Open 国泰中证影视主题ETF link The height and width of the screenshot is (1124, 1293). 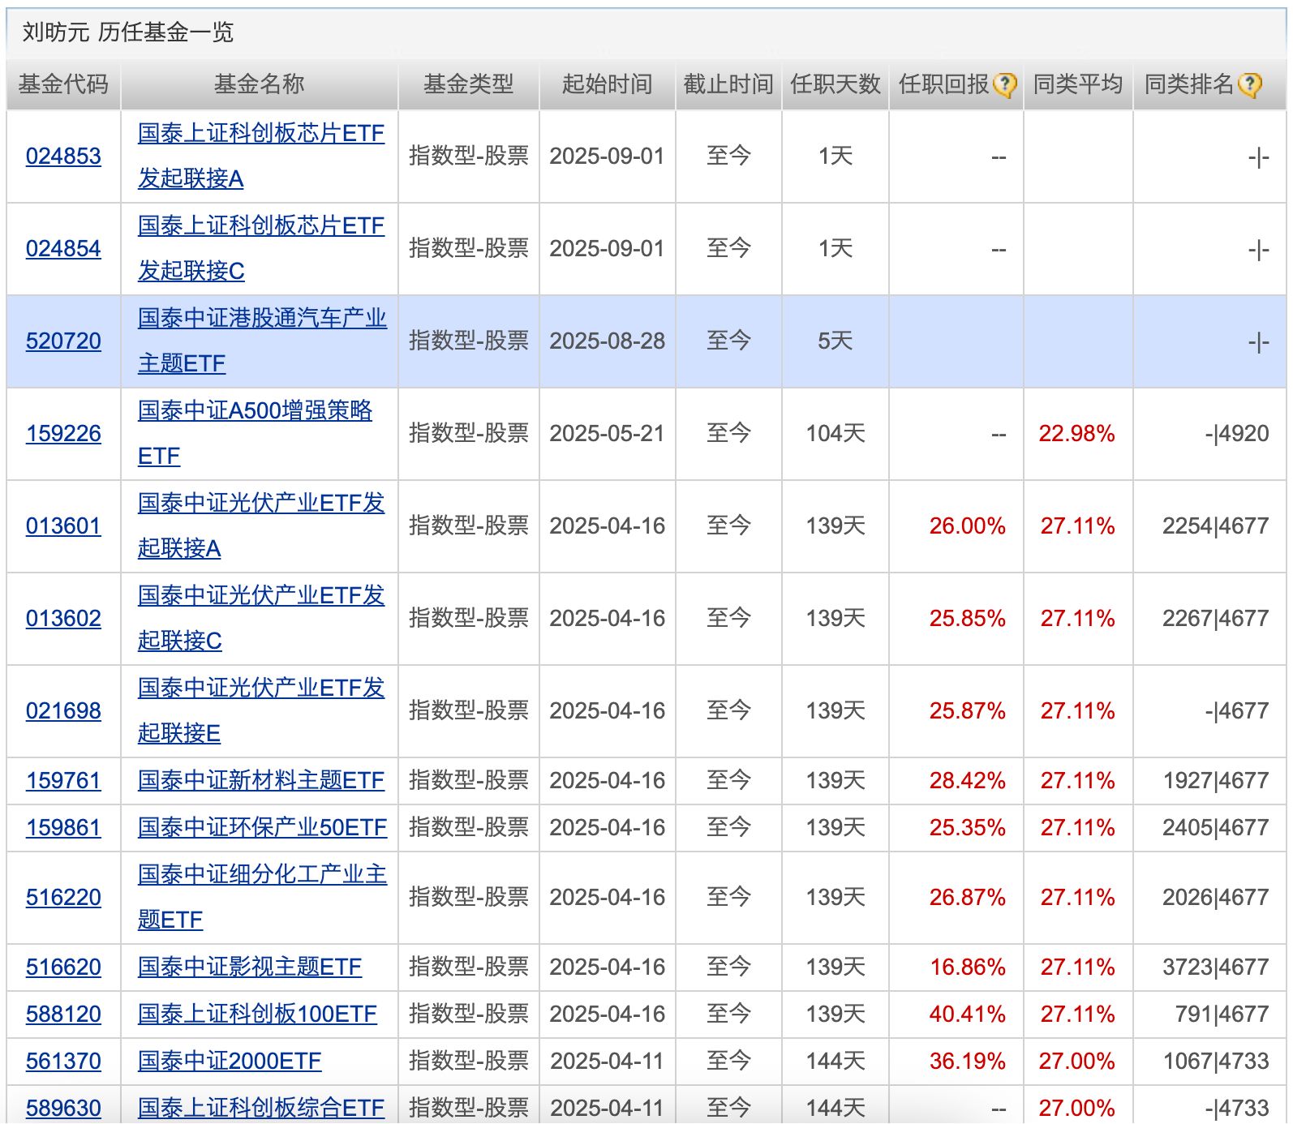pyautogui.click(x=249, y=967)
